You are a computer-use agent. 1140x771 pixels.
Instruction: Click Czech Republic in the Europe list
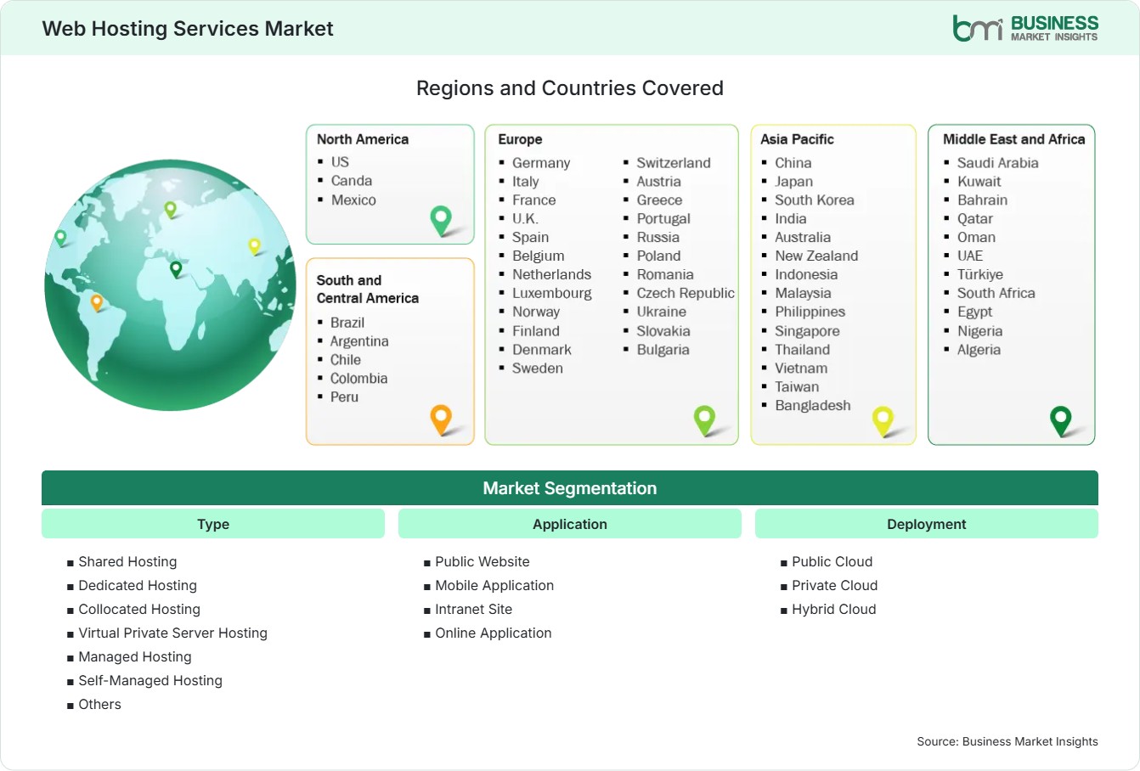coord(686,294)
